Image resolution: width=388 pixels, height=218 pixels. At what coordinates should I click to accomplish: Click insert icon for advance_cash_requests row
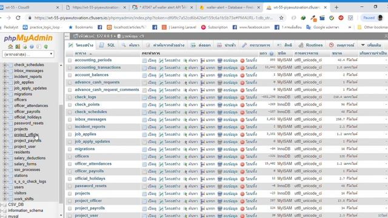pos(202,82)
